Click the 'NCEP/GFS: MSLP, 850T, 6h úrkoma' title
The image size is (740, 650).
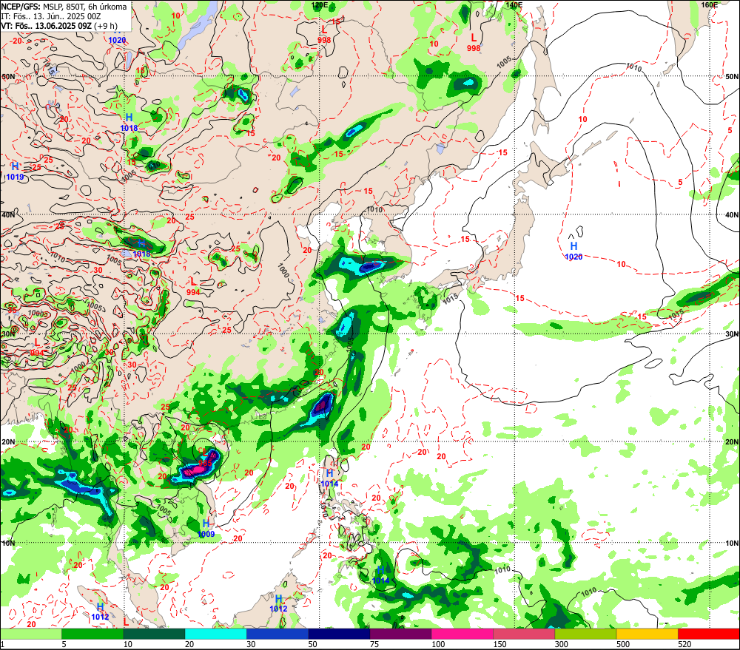click(x=64, y=7)
